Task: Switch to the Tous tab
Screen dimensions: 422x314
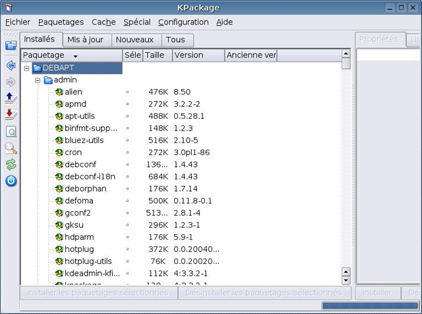Action: pos(177,40)
